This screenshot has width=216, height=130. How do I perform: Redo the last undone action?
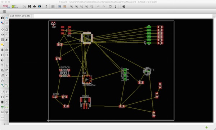[103, 6]
